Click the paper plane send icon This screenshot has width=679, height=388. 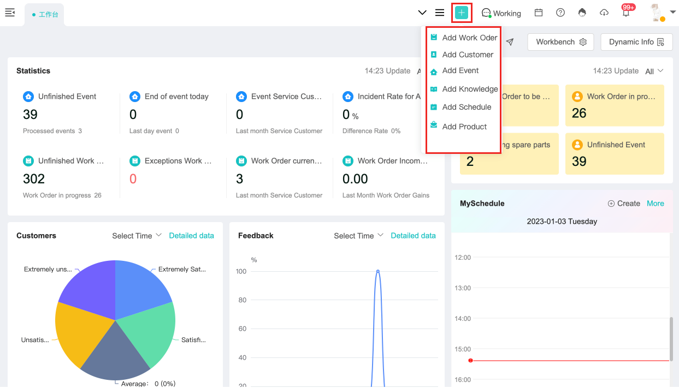click(510, 42)
